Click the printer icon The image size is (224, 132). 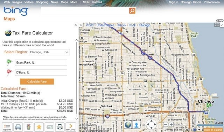[x=60, y=127]
